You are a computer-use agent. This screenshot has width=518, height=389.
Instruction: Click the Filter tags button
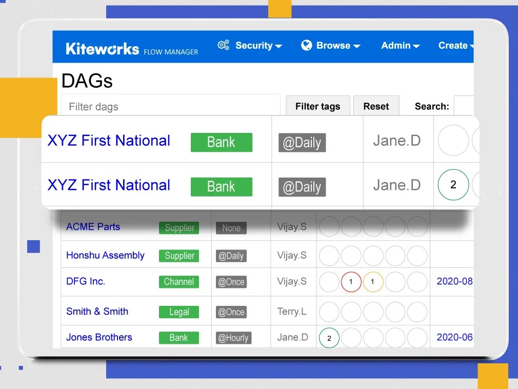click(x=318, y=106)
